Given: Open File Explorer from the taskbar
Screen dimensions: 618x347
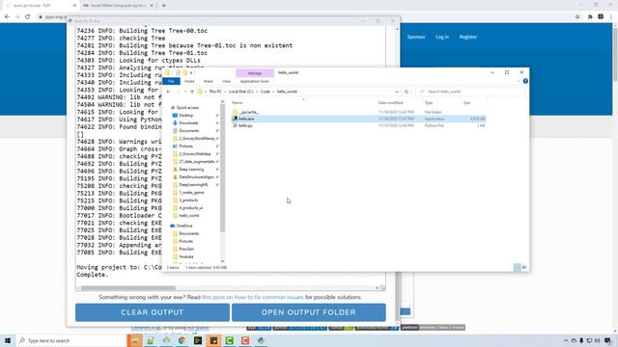Looking at the screenshot, I should (134, 340).
